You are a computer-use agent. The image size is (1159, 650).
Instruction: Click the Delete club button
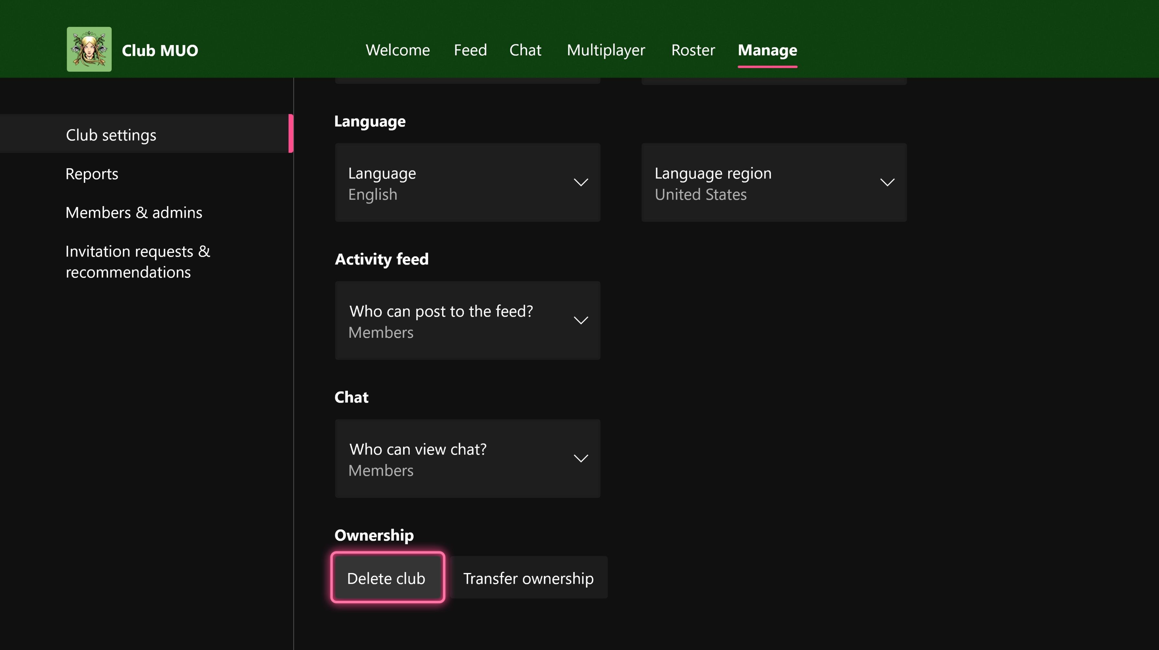pos(387,578)
